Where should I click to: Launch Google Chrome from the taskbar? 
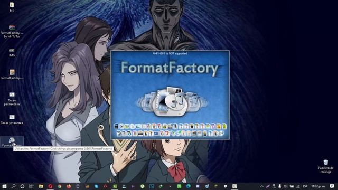coord(60,186)
